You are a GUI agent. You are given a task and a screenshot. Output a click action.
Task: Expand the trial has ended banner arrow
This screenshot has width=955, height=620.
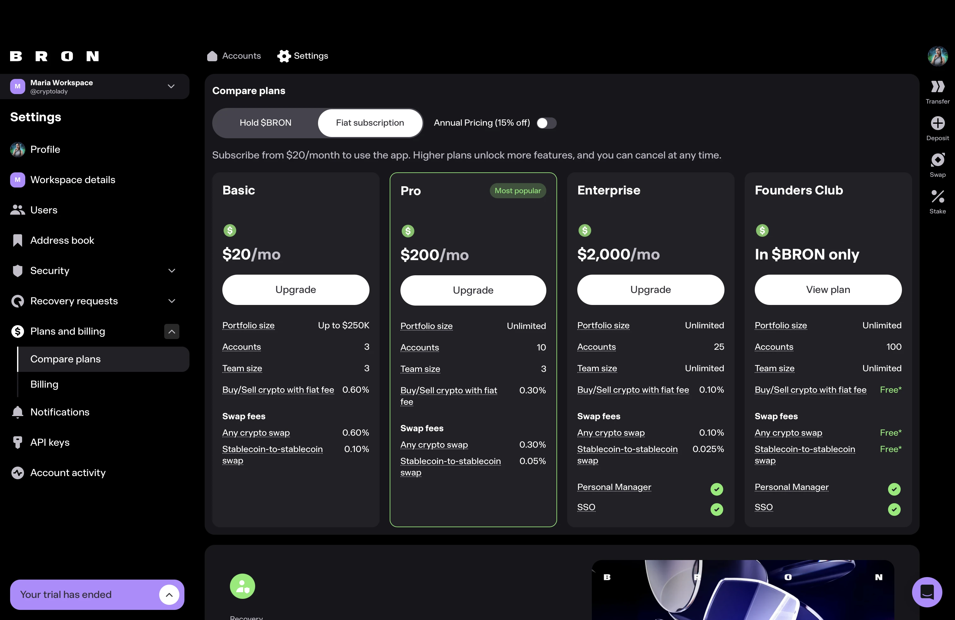pyautogui.click(x=169, y=594)
